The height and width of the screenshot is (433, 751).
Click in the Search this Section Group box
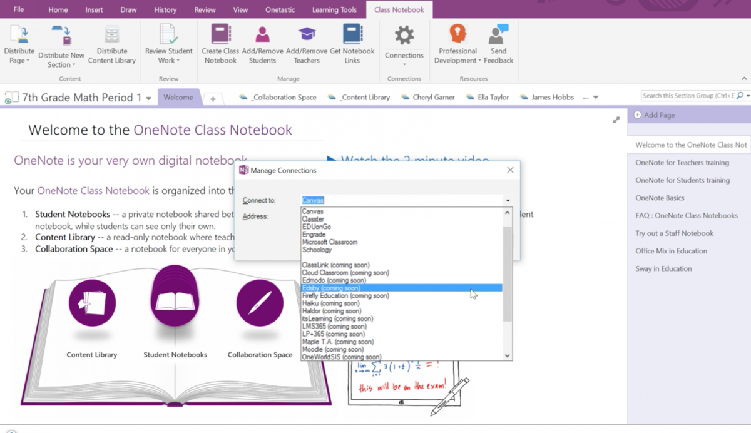pos(688,96)
